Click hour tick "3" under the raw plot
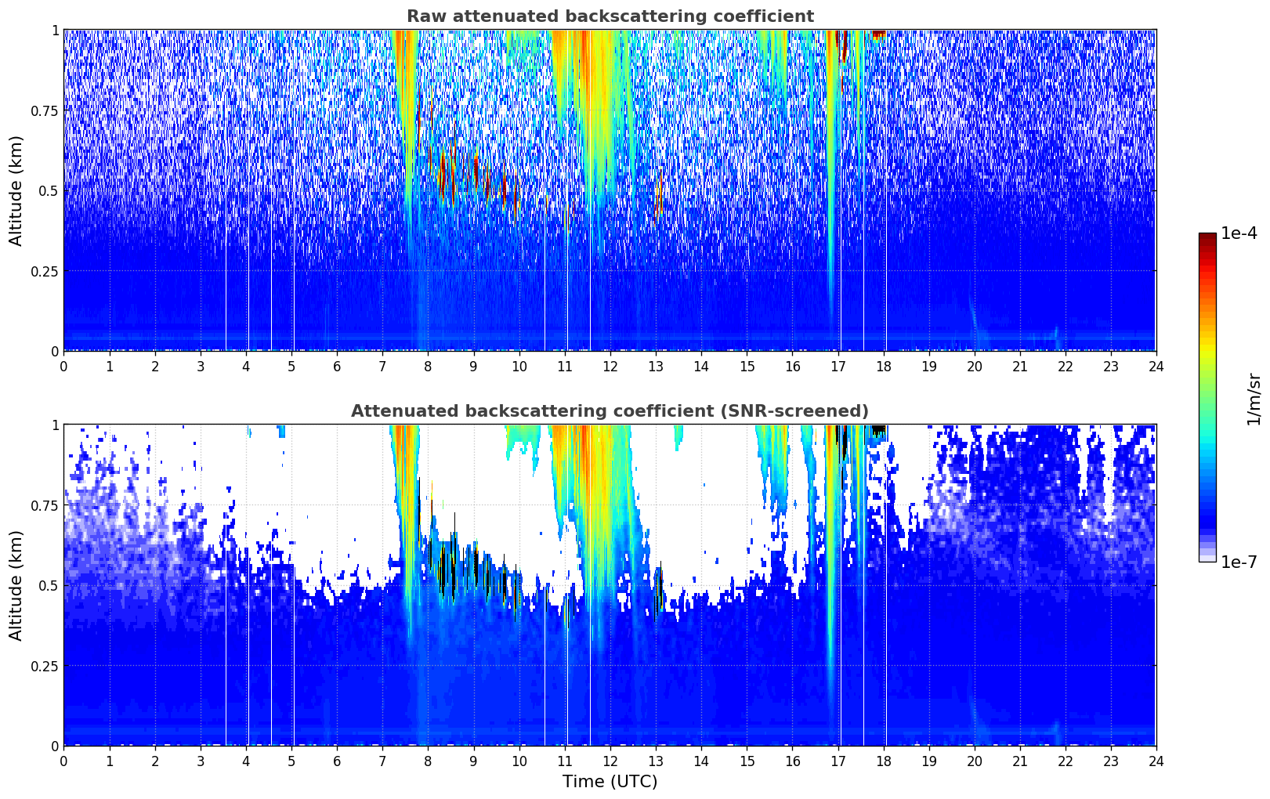Screen dimensions: 1270x799 coord(201,366)
